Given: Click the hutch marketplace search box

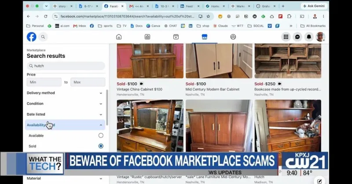Looking at the screenshot, I should coord(66,66).
